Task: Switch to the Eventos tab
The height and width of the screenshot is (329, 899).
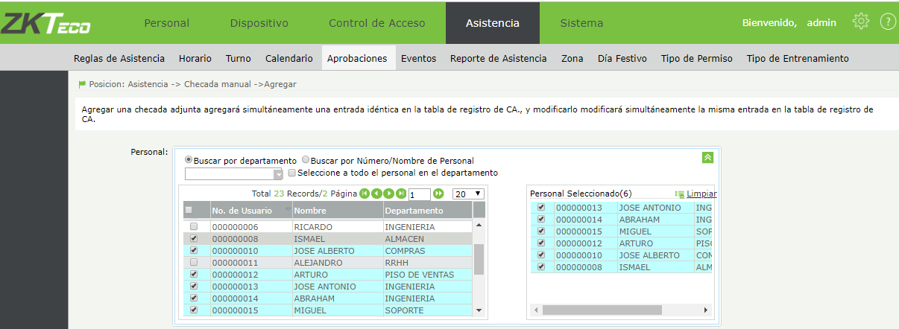Action: (x=419, y=58)
